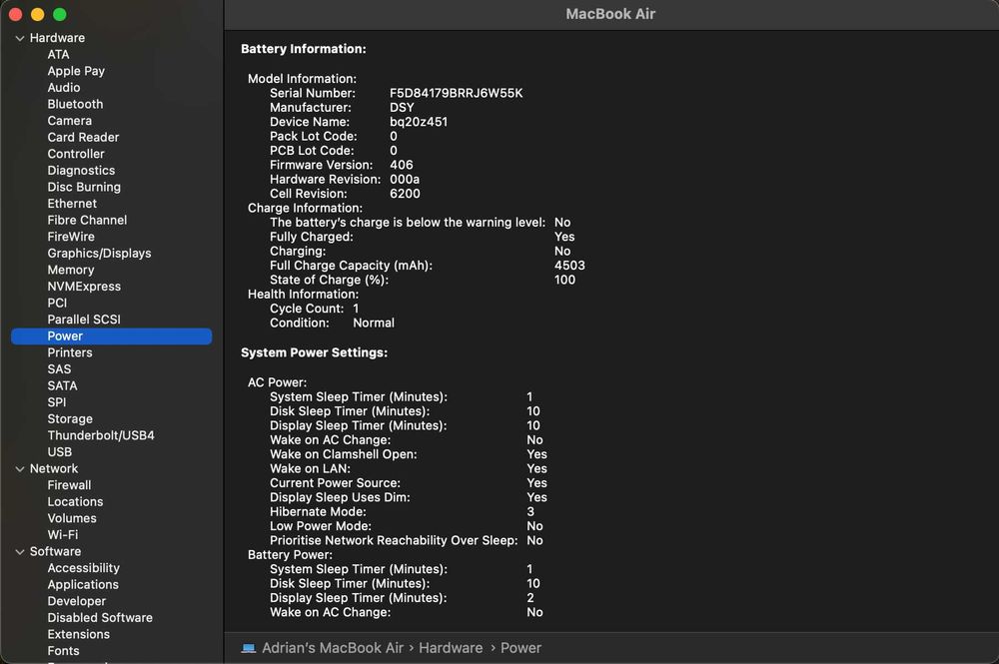Open the Memory section
999x664 pixels.
71,270
